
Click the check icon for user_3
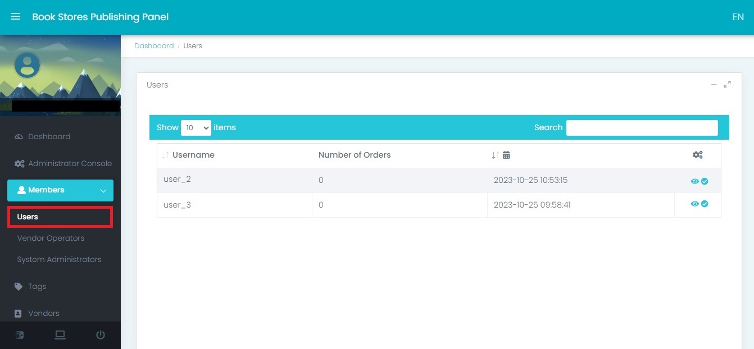705,204
